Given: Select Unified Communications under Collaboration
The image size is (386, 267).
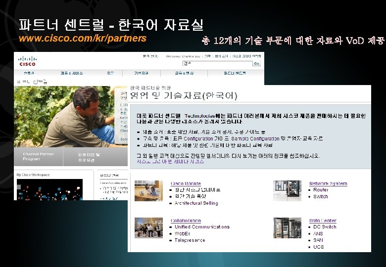Looking at the screenshot, I should click(202, 227).
